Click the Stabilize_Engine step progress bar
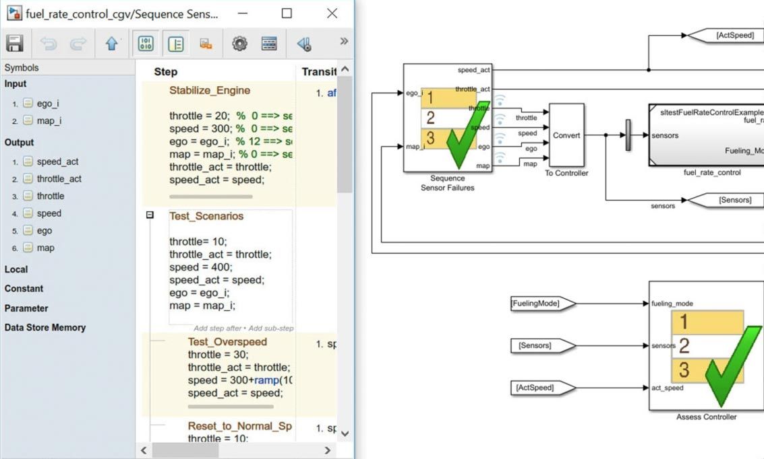 [x=210, y=197]
